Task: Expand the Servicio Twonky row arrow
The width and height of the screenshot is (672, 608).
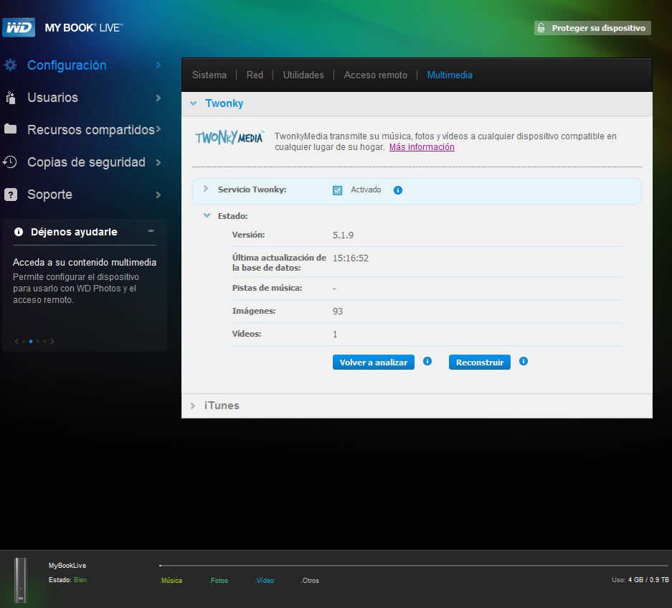Action: (206, 189)
